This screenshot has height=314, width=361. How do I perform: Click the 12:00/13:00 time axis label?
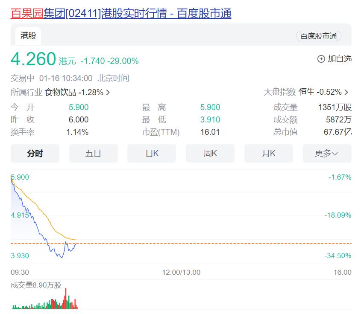click(181, 272)
